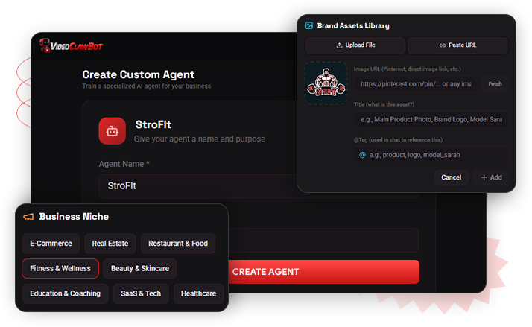Select the E-Commerce niche
The width and height of the screenshot is (532, 327).
click(x=51, y=244)
